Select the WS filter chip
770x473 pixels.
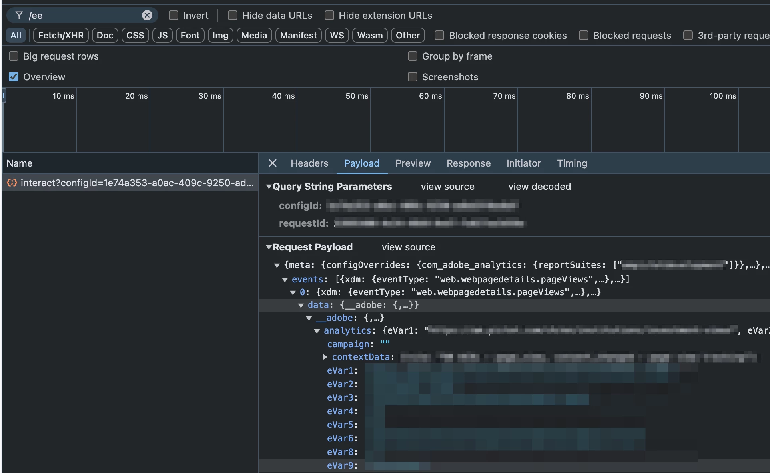(337, 35)
